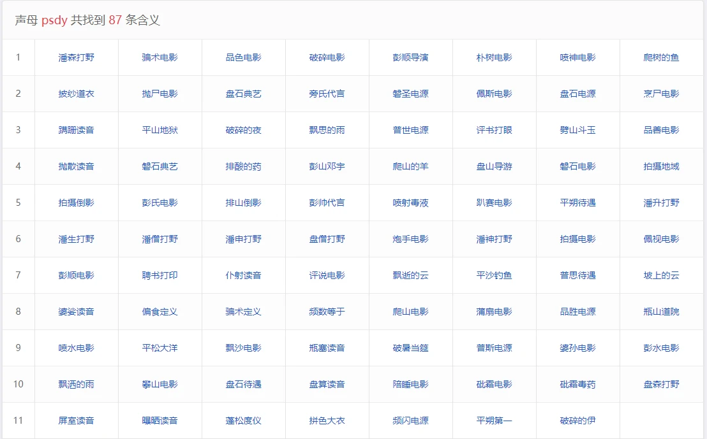Click the 劈山斗玉 entry

(x=577, y=130)
